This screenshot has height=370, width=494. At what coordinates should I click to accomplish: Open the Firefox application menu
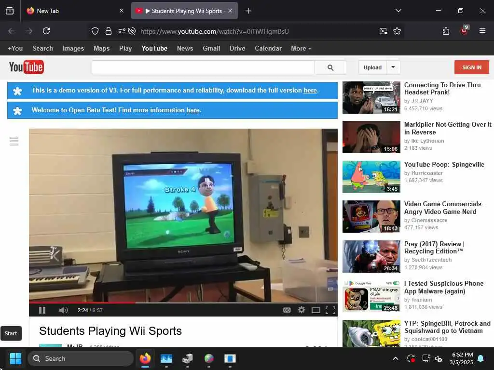(x=482, y=31)
